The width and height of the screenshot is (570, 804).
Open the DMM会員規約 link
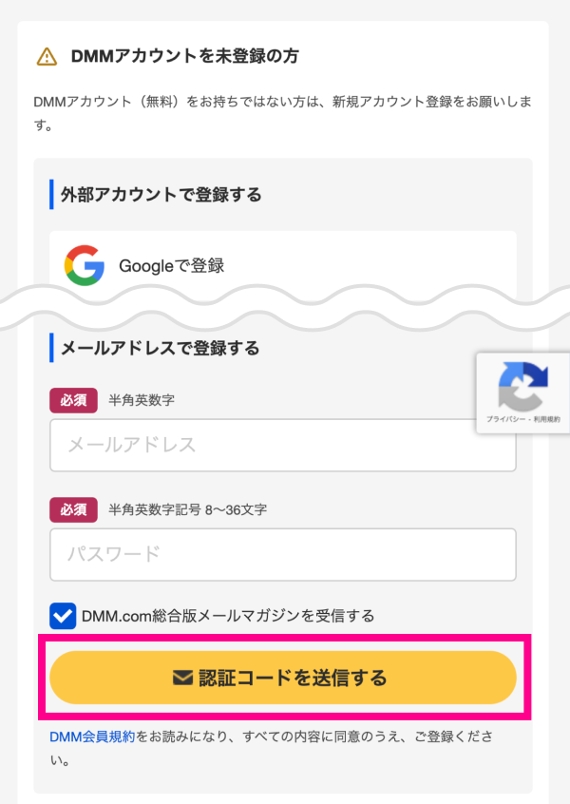pos(92,736)
